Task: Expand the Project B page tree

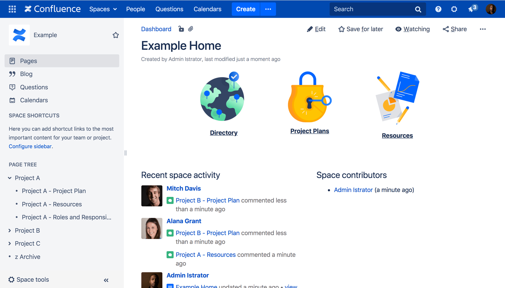Action: [x=9, y=230]
